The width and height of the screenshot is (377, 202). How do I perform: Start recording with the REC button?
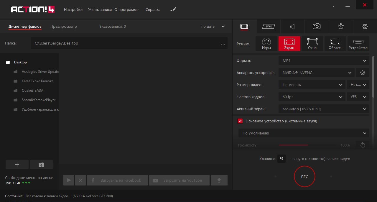(x=304, y=177)
